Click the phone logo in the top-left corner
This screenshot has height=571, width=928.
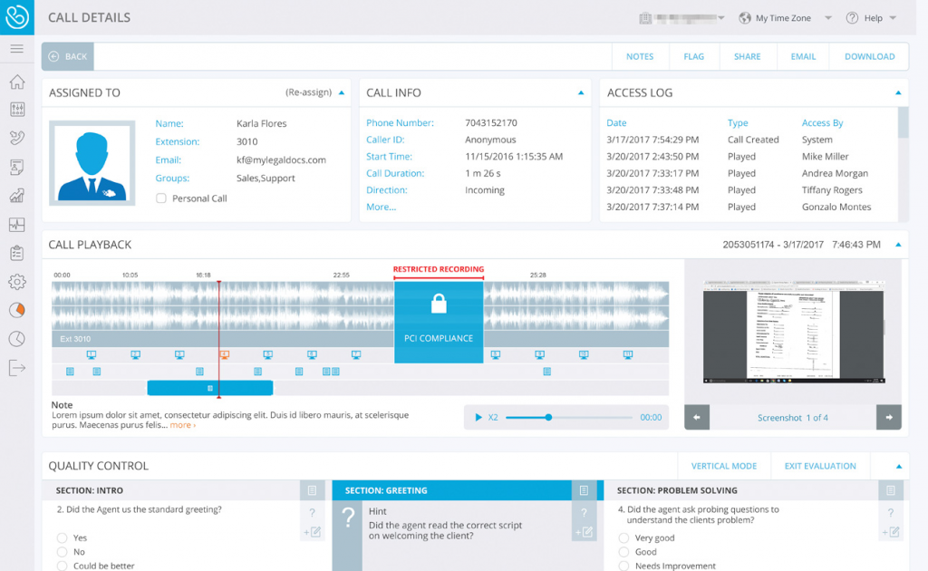click(16, 16)
